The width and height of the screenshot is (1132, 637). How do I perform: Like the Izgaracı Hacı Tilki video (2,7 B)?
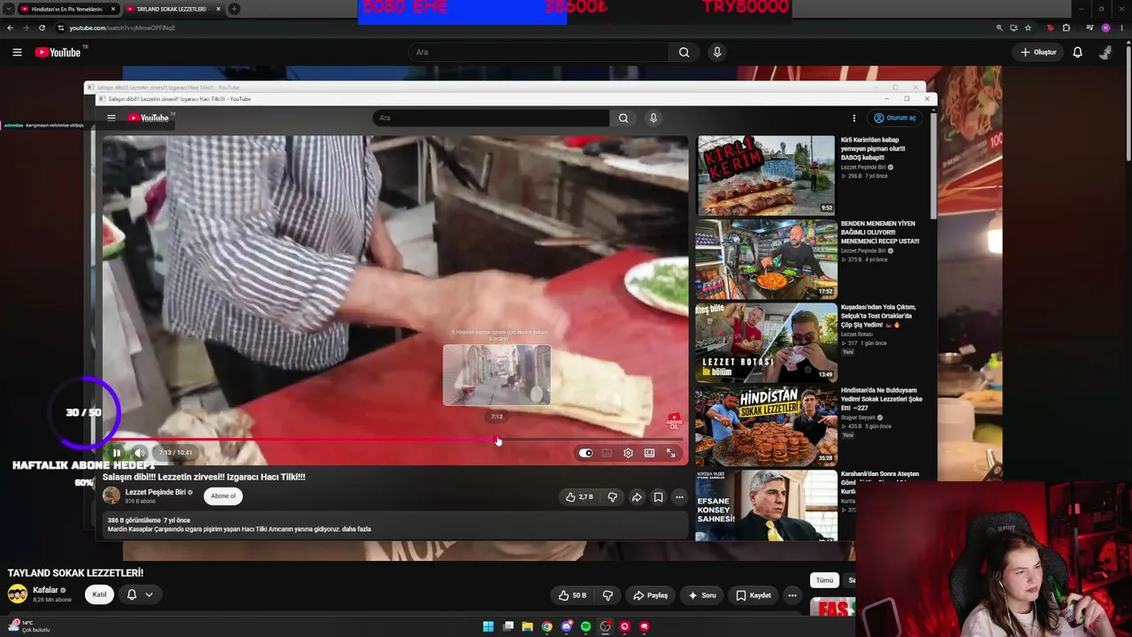(x=578, y=497)
